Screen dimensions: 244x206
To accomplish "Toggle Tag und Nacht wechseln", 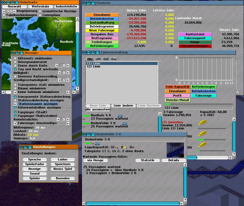I will tap(15, 69).
